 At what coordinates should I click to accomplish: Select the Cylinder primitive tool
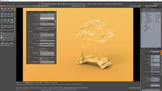(x=9, y=14)
